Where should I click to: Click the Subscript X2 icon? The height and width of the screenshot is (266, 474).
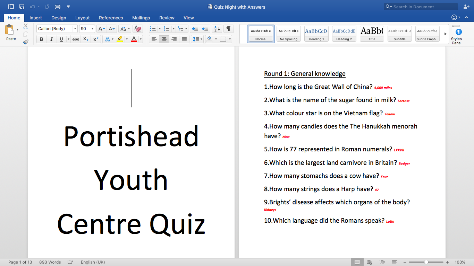[x=86, y=39]
